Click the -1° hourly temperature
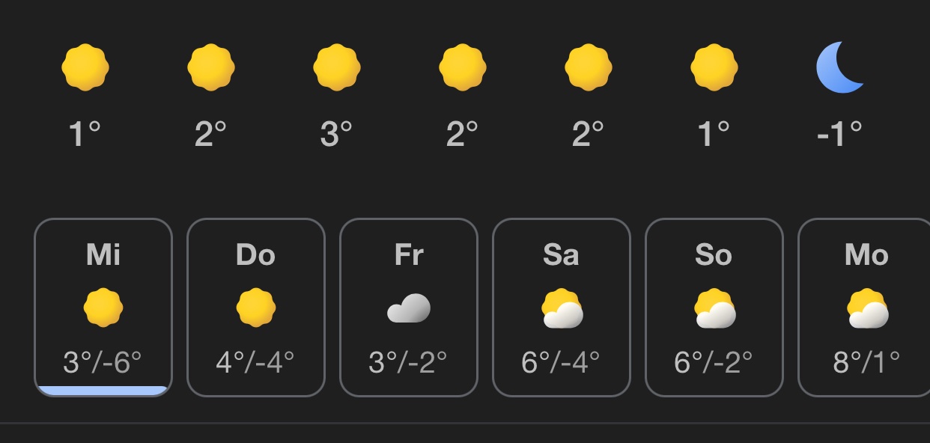 (839, 134)
